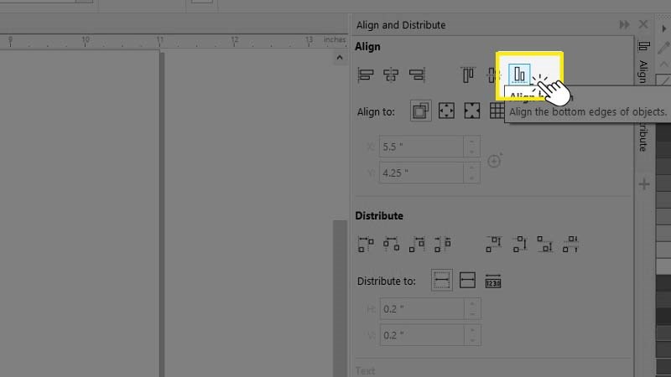Increase H spacing with spinner up arrow

coord(472,304)
